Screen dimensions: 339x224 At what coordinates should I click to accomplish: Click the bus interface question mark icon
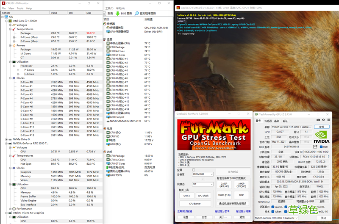pyautogui.click(x=328, y=157)
